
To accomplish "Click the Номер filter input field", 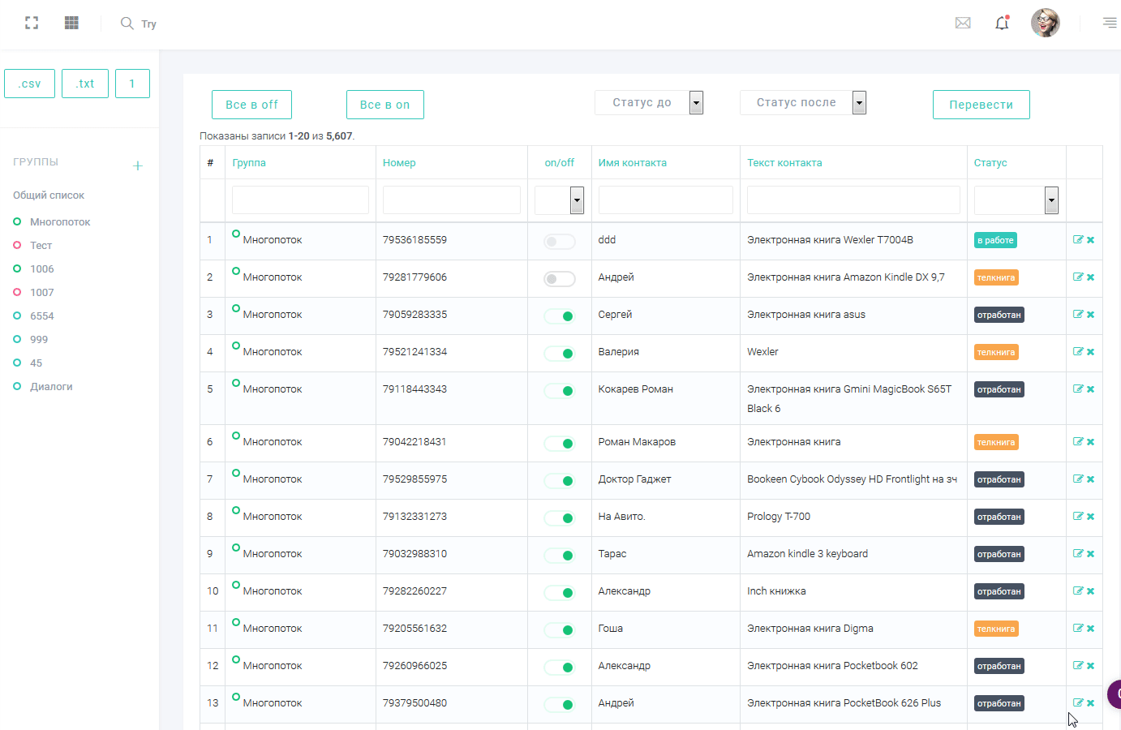I will (451, 200).
